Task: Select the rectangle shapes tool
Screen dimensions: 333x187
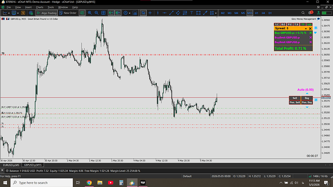Action: pyautogui.click(x=198, y=13)
